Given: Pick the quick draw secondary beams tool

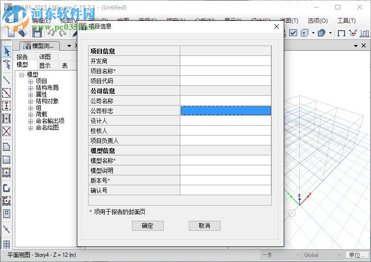Looking at the screenshot, I should click(x=6, y=118).
